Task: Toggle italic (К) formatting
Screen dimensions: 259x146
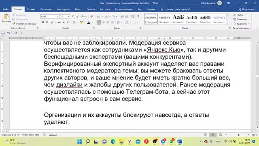Action: (x=47, y=22)
